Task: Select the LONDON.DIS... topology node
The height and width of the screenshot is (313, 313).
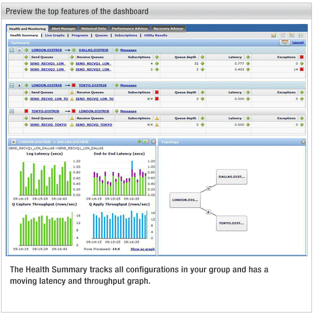Action: point(185,200)
